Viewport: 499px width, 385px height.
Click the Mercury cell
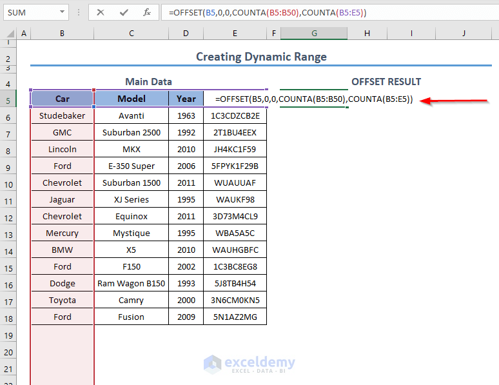click(x=63, y=233)
